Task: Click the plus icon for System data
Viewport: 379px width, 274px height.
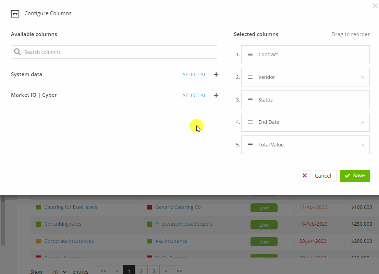Action: [216, 74]
